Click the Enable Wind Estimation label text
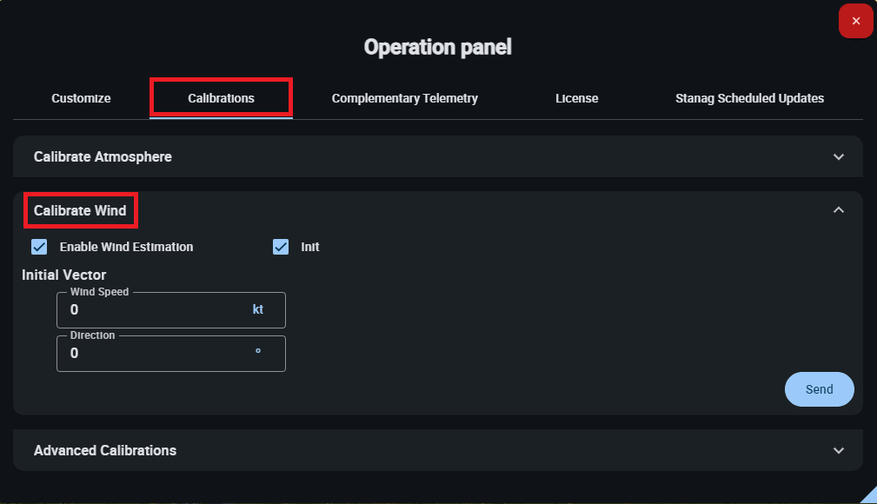The height and width of the screenshot is (504, 877). [x=126, y=247]
